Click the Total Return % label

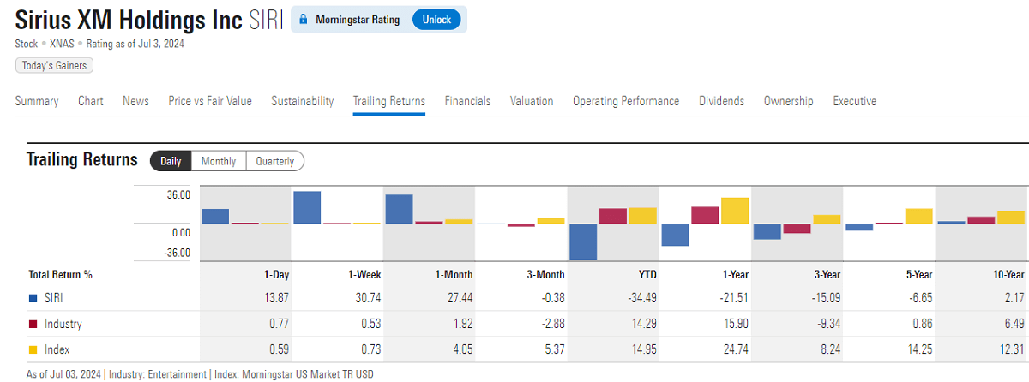60,275
